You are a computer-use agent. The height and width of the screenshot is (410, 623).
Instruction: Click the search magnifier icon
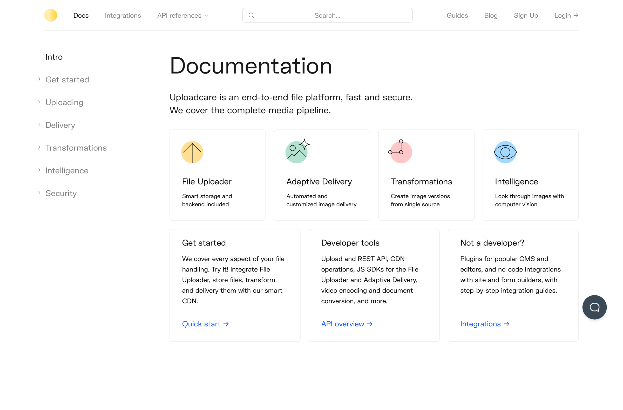tap(251, 15)
